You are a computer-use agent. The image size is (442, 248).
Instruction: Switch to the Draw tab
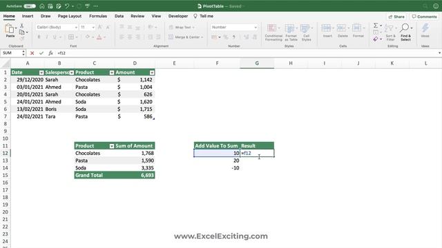[46, 16]
